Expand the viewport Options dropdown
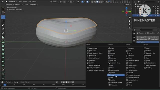160x90 pixels. (x=128, y=4)
